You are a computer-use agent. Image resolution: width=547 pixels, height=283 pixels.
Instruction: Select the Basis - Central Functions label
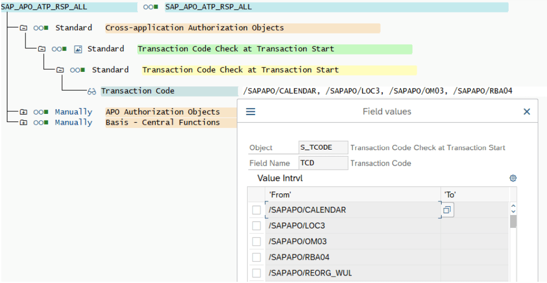coord(171,123)
